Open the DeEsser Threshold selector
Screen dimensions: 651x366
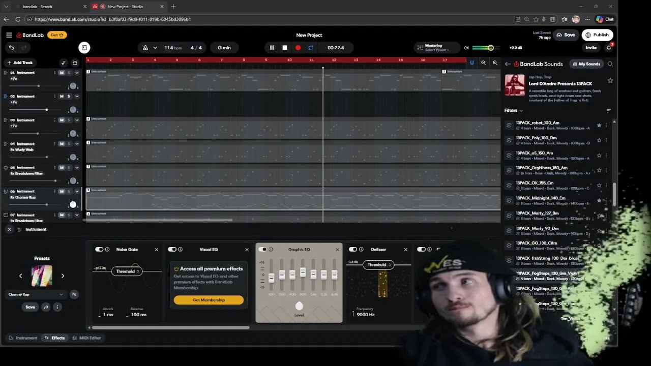pyautogui.click(x=379, y=265)
